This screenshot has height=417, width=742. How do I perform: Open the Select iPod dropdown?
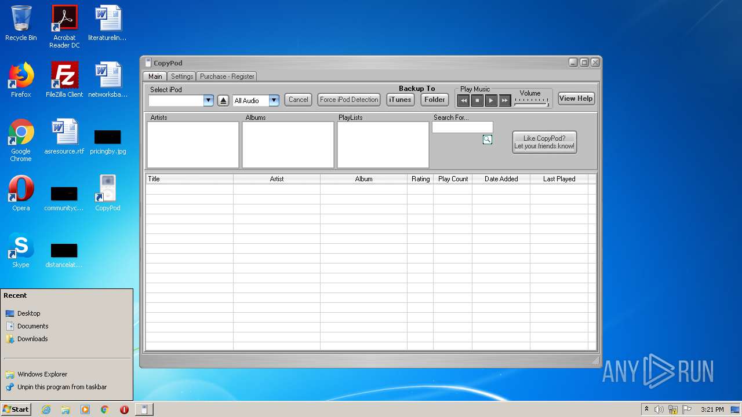click(x=208, y=100)
